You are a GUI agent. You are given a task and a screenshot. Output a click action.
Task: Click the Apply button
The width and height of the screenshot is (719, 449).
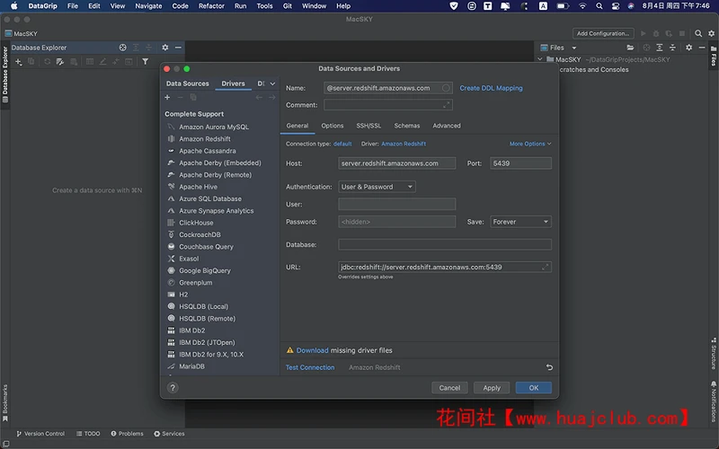click(492, 388)
